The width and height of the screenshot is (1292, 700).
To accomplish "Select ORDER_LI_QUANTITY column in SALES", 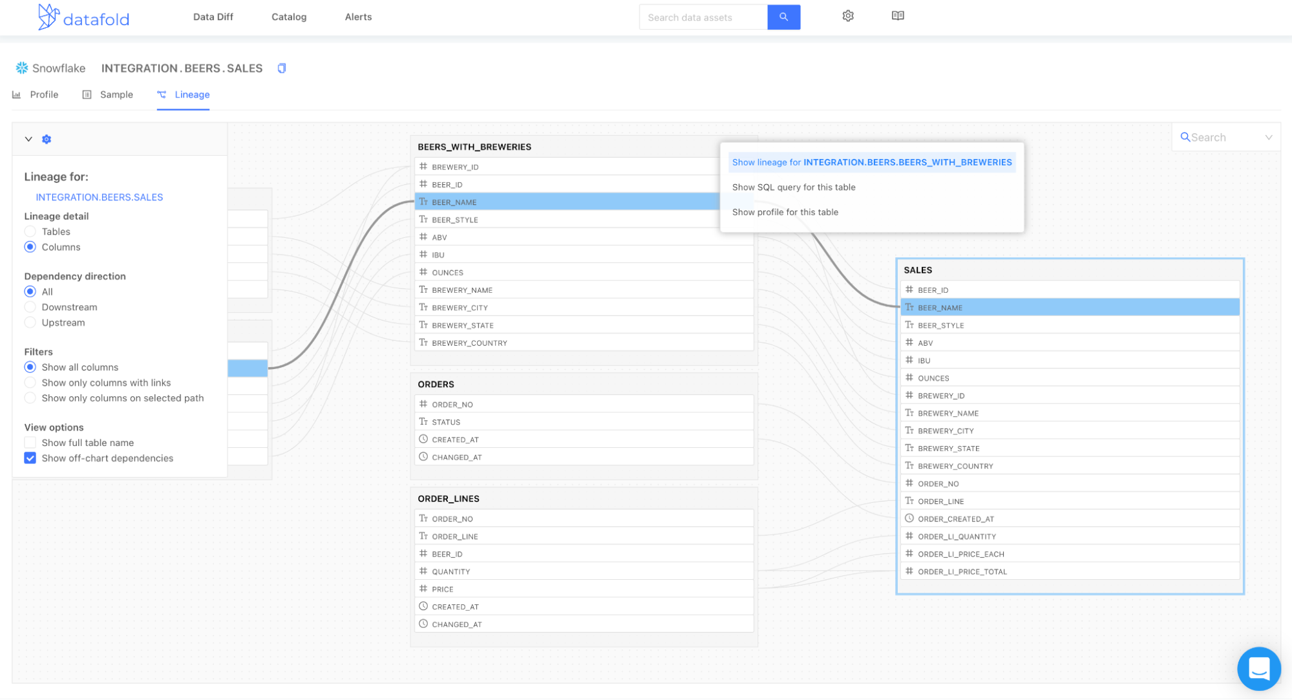I will pyautogui.click(x=957, y=536).
